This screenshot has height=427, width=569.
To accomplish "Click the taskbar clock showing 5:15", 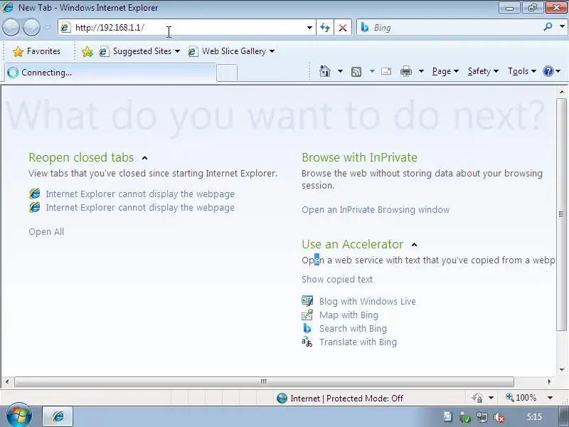I will click(x=534, y=417).
